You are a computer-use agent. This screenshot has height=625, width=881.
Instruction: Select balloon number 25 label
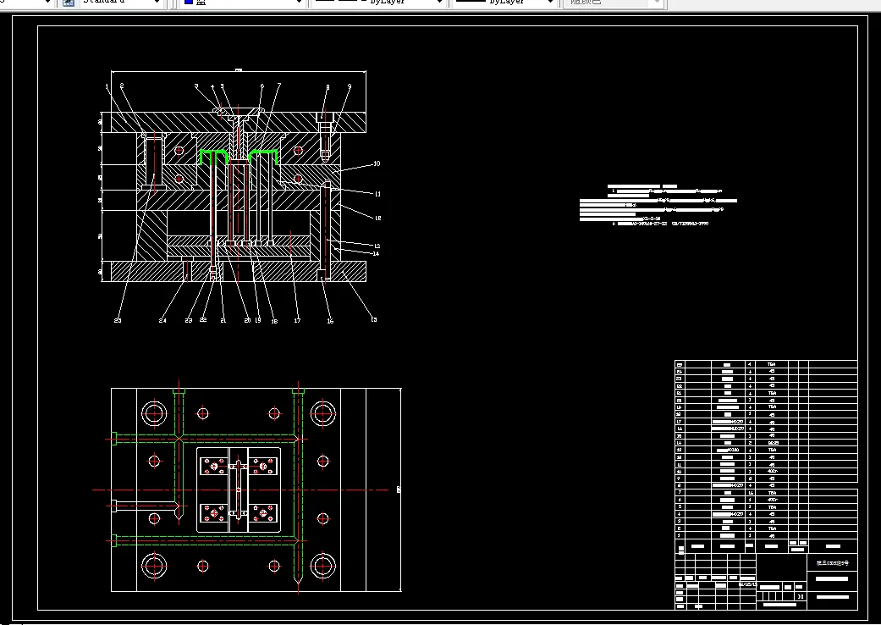pyautogui.click(x=118, y=320)
